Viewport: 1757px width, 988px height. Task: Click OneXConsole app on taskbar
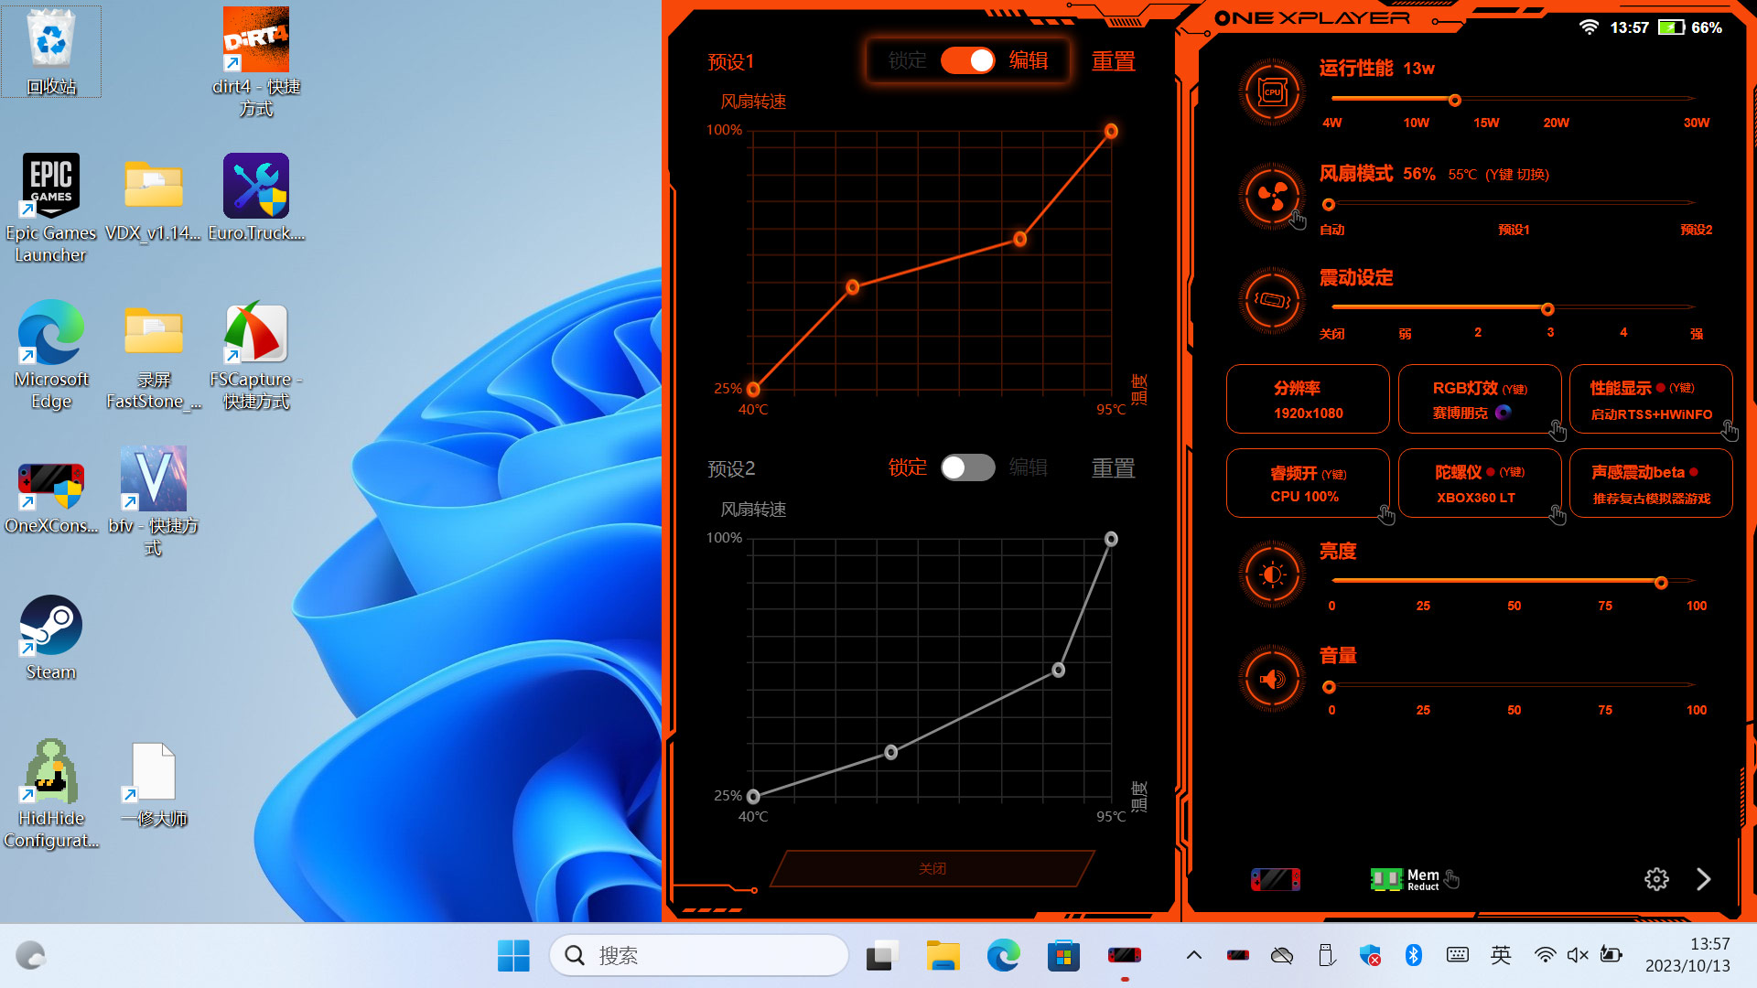pyautogui.click(x=1125, y=956)
